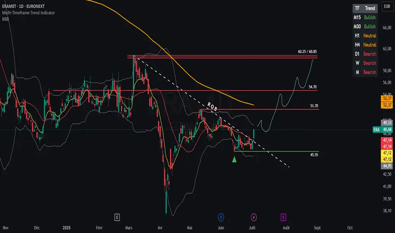Click the Nov label on time axis

point(6,228)
